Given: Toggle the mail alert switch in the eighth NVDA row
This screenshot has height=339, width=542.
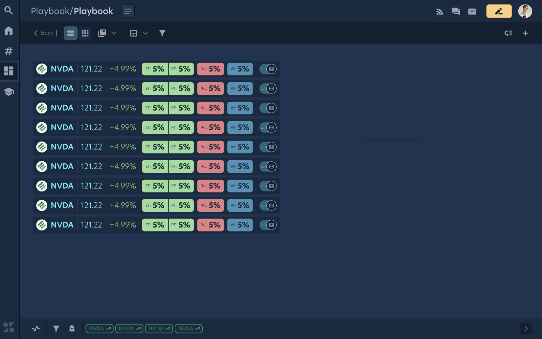Looking at the screenshot, I should pos(268,206).
